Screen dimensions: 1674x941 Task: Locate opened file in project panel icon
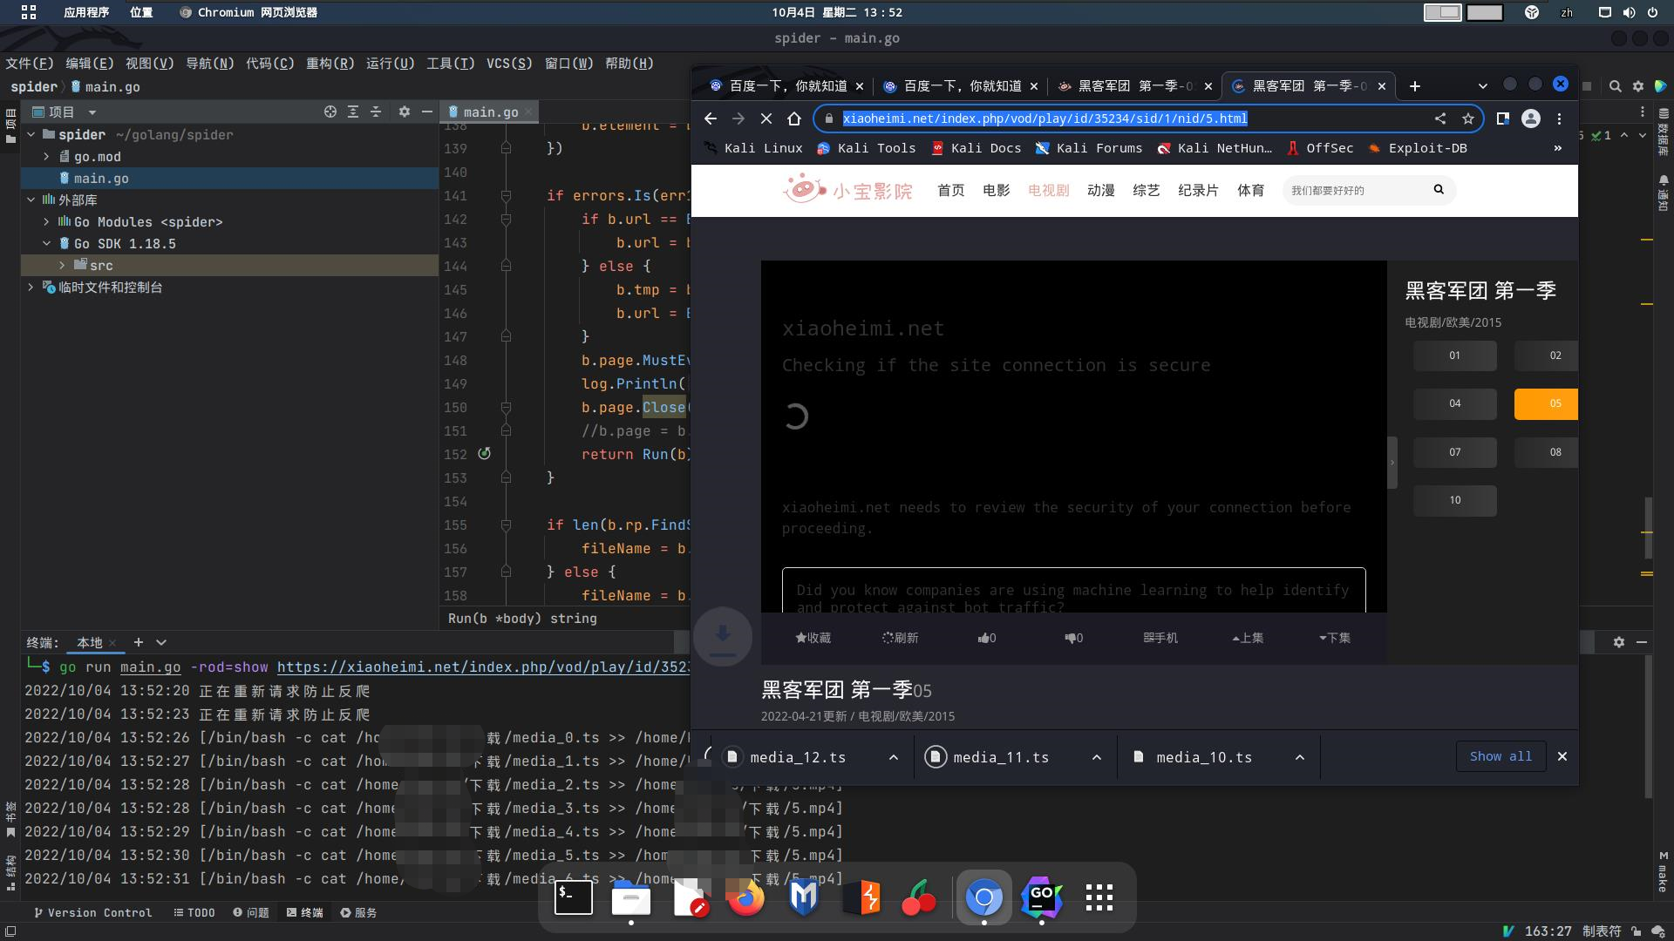330,112
